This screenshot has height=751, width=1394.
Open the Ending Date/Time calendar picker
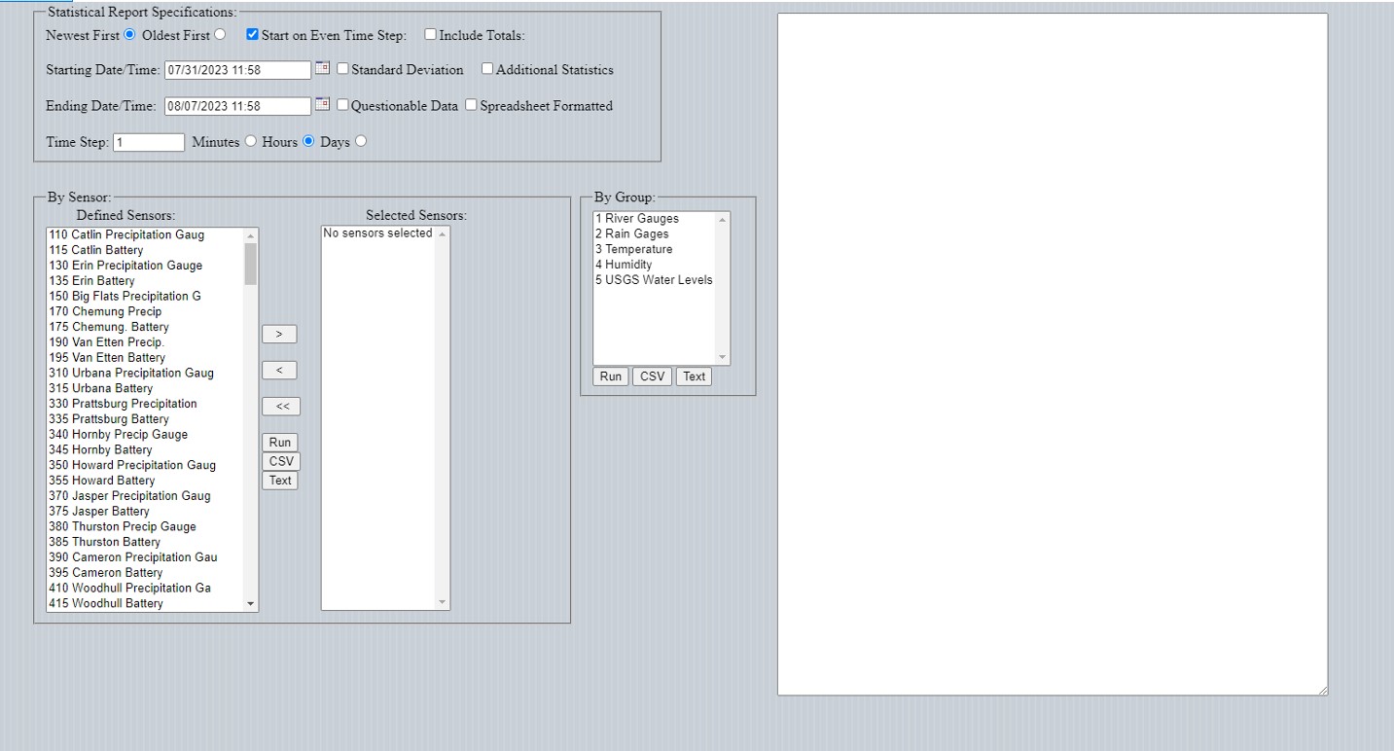(322, 105)
